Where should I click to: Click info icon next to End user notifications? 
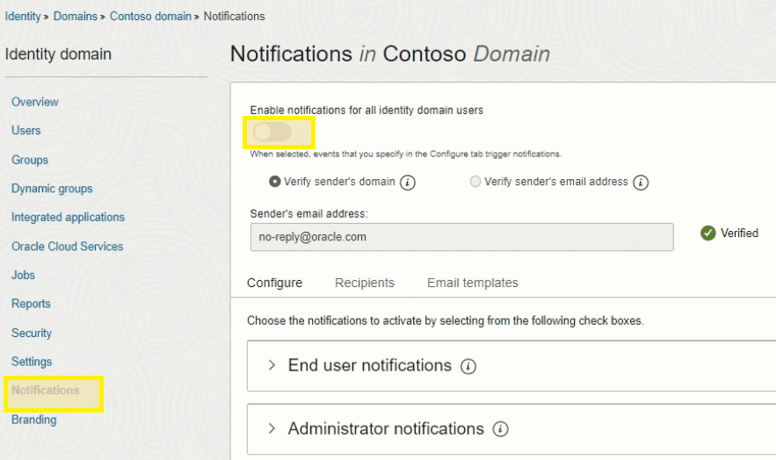[x=468, y=367]
